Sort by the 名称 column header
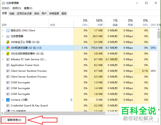The width and height of the screenshot is (161, 125). 25,23
